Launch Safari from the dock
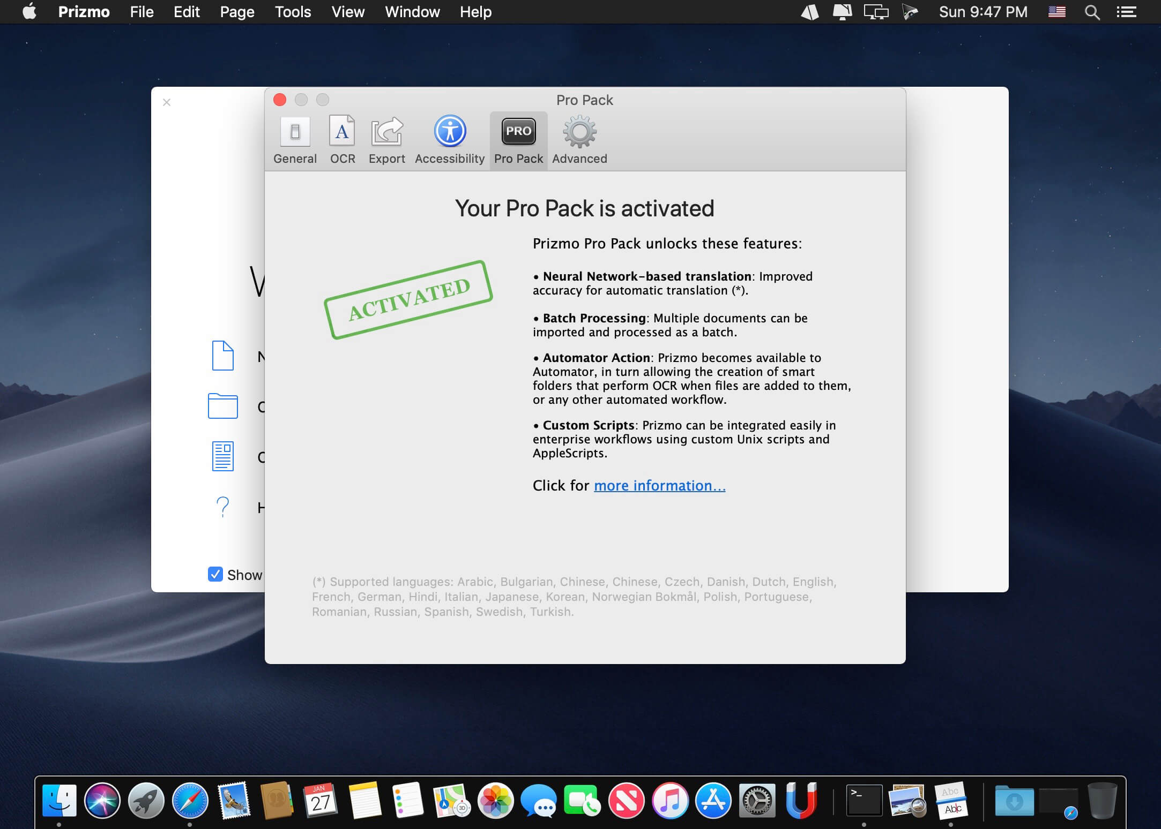1161x829 pixels. [190, 800]
